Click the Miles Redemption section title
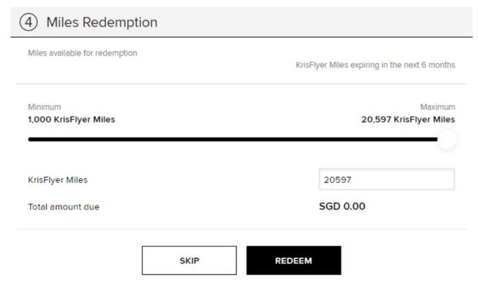Image resolution: width=478 pixels, height=288 pixels. (102, 22)
